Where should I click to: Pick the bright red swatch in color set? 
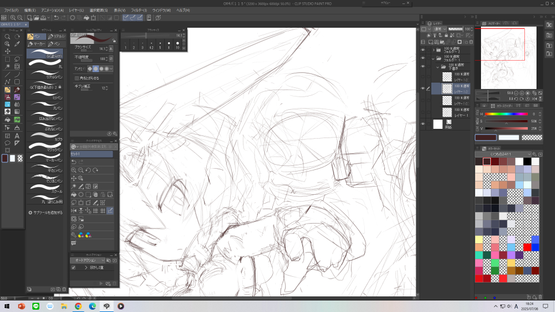(x=527, y=247)
